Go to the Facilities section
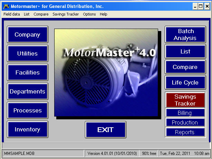The width and height of the screenshot is (212, 159). 28,72
